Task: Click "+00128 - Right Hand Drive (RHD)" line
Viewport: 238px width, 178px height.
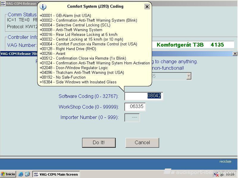Action: pyautogui.click(x=68, y=49)
